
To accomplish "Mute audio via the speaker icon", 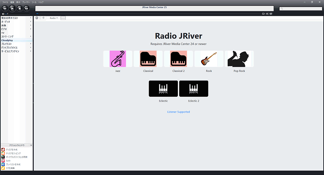I will [x=3, y=14].
